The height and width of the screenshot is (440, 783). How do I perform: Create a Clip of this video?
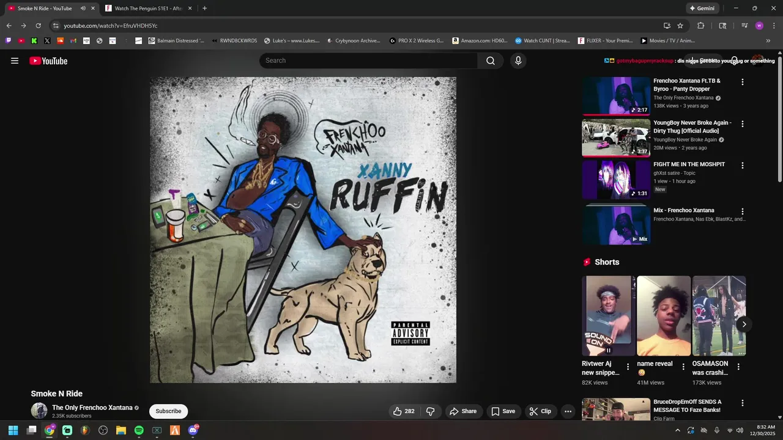pos(540,411)
